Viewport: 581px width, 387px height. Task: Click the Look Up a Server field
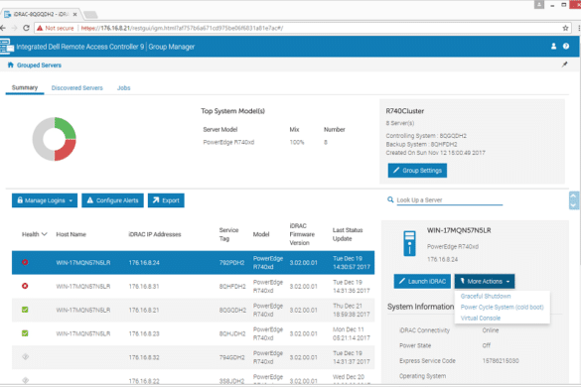(450, 200)
